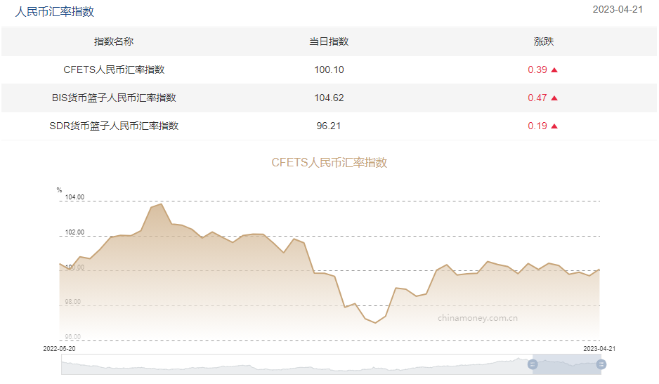Viewport: 659px width, 384px height.
Task: Select the SDR货币篮子人民币汇率指数 row
Action: point(114,126)
